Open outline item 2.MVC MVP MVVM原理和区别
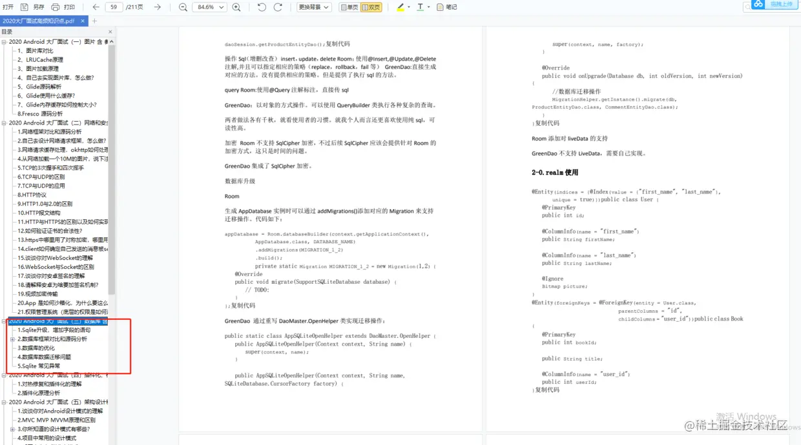 (x=56, y=420)
